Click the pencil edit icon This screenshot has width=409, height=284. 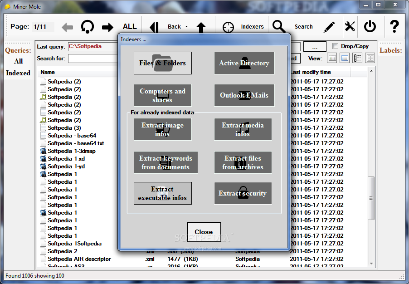[x=329, y=27]
